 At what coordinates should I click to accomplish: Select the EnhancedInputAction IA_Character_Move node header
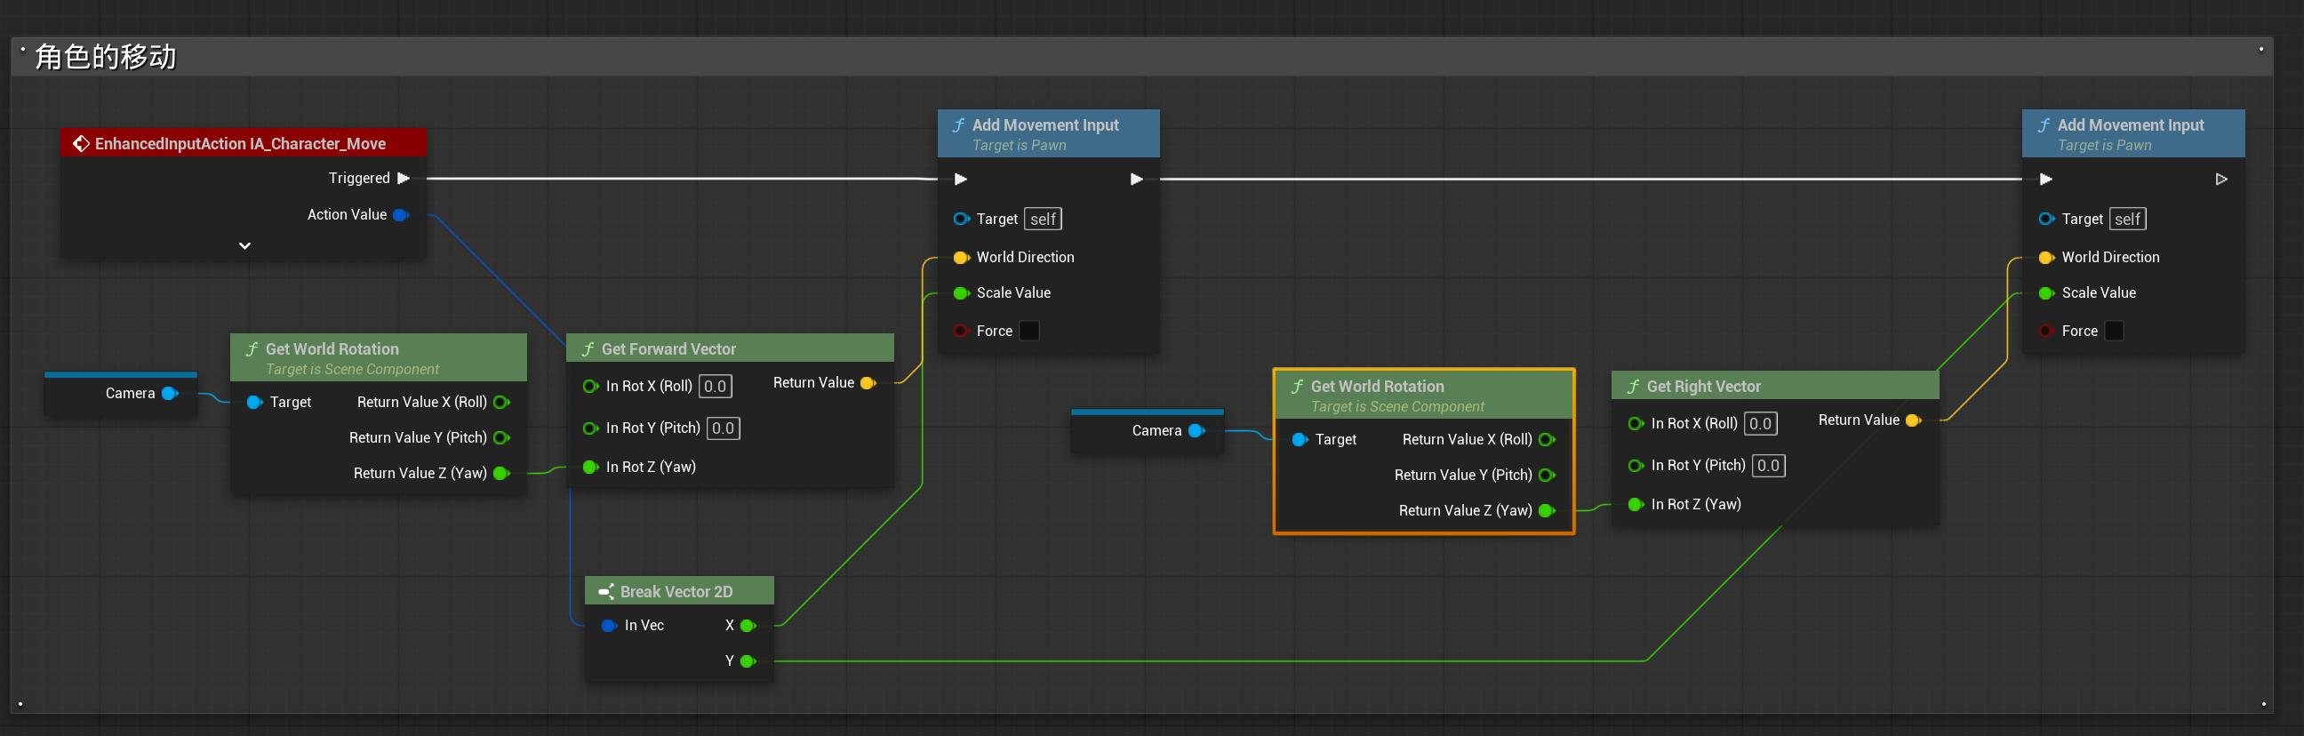244,143
